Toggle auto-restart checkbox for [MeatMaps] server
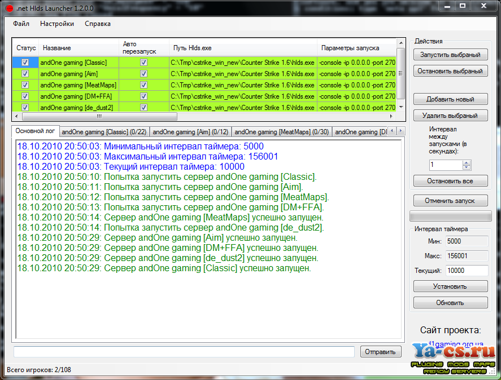This screenshot has width=501, height=380. (144, 85)
